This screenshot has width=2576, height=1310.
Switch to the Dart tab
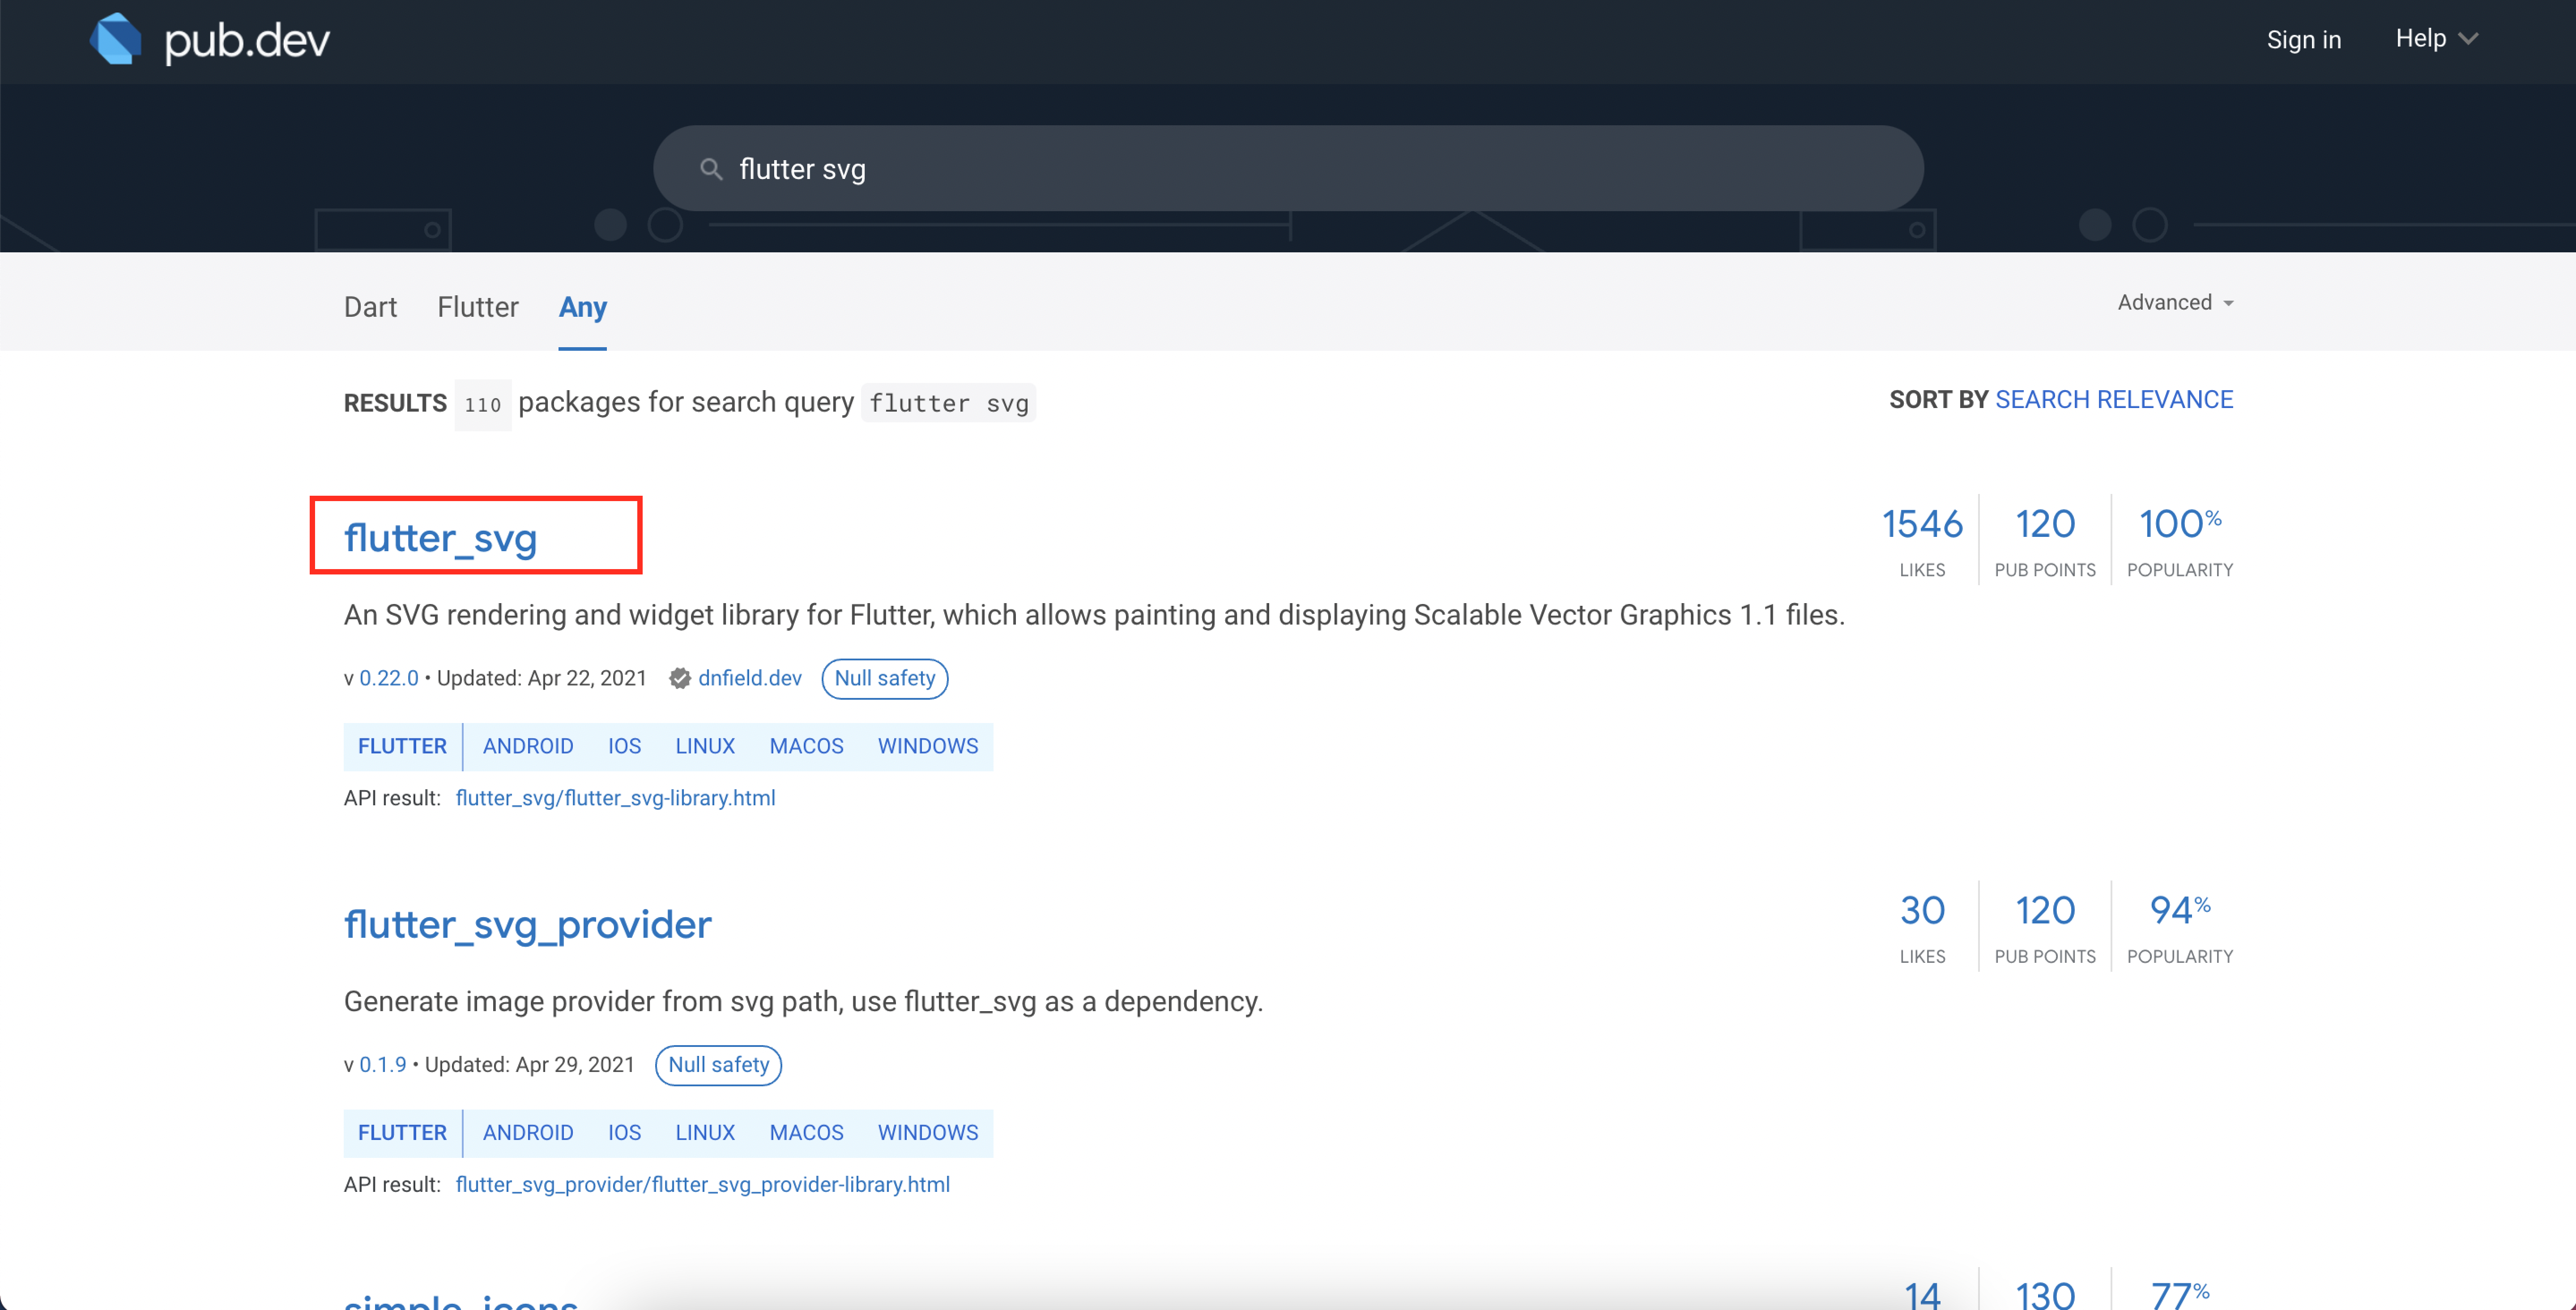(370, 307)
